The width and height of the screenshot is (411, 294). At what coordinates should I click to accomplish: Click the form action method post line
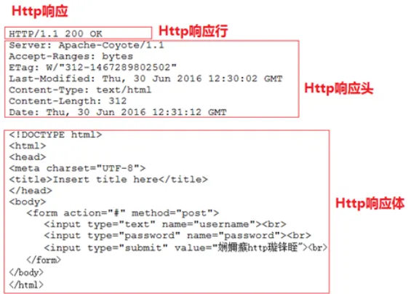123,213
